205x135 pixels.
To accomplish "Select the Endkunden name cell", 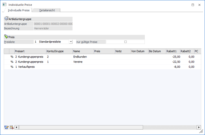I will tap(82, 56).
